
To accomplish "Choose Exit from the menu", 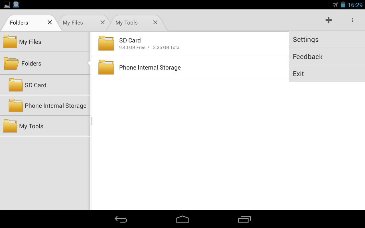I will coord(298,74).
